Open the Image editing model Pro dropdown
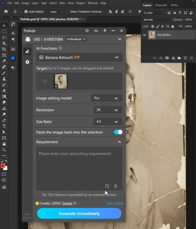 (107, 98)
